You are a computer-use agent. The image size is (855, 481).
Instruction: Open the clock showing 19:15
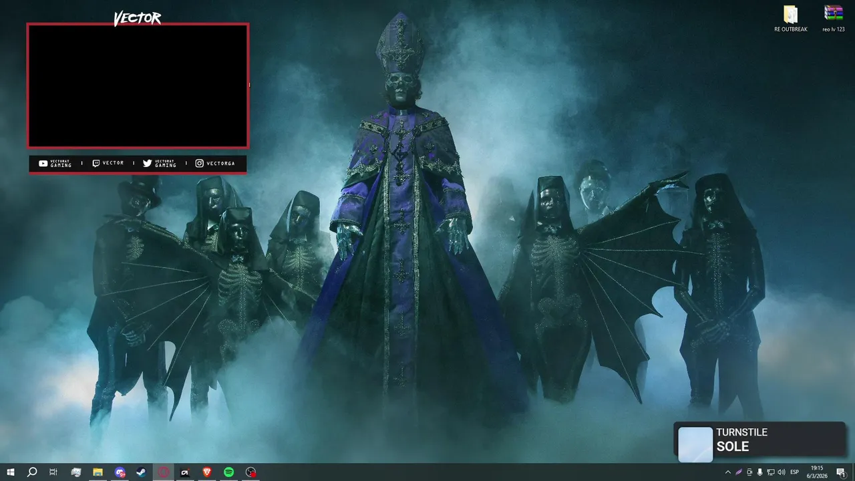click(818, 472)
